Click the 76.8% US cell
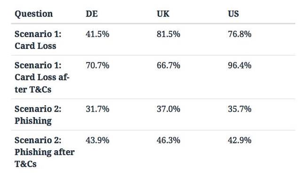 tap(240, 34)
